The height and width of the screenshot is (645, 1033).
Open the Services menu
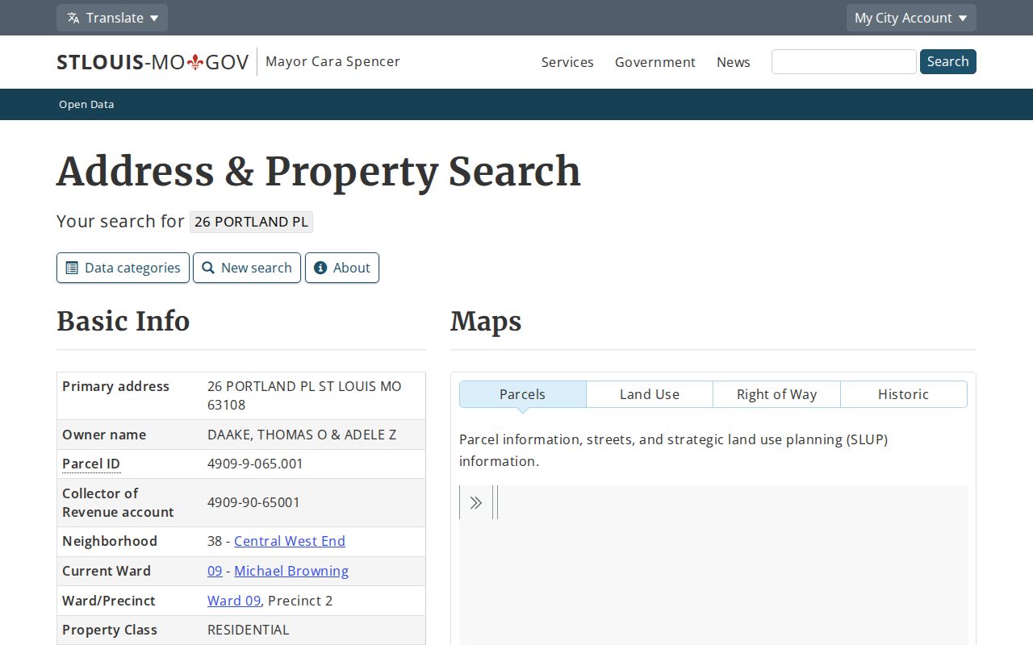click(567, 62)
